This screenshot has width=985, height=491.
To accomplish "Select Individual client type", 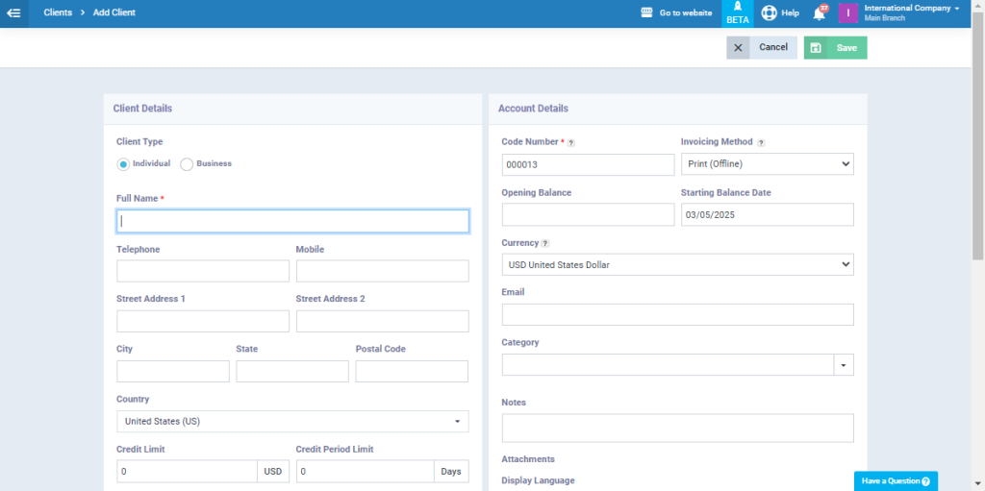I will click(124, 164).
